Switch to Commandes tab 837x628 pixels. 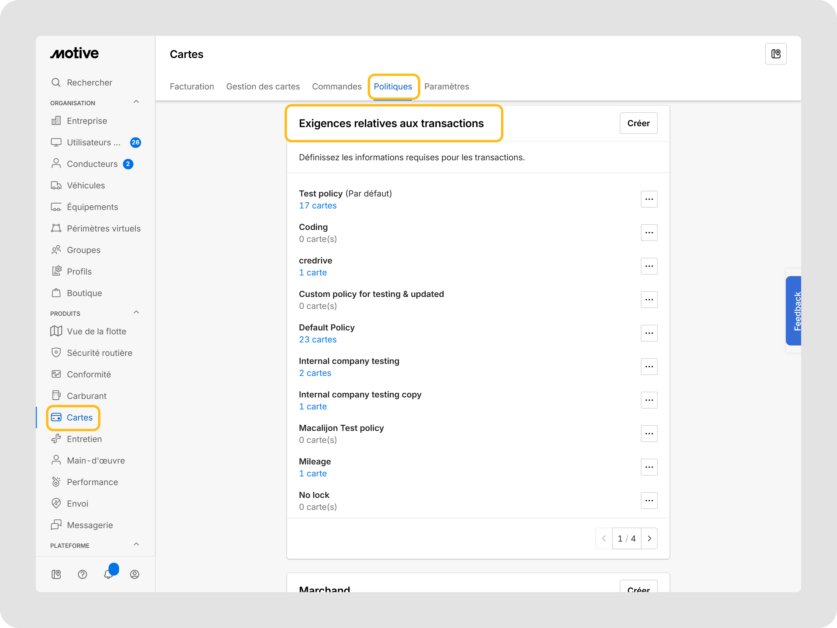click(x=337, y=87)
